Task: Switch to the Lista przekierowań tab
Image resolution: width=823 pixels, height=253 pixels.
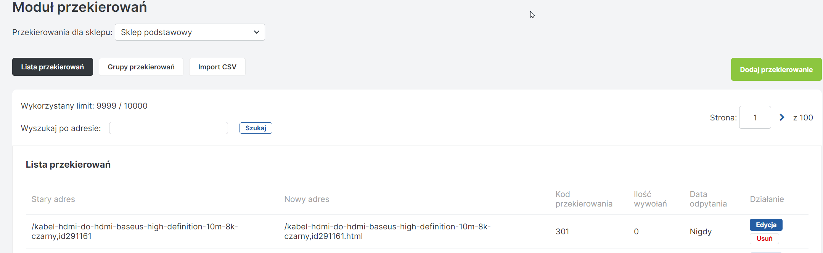Action: click(x=53, y=67)
